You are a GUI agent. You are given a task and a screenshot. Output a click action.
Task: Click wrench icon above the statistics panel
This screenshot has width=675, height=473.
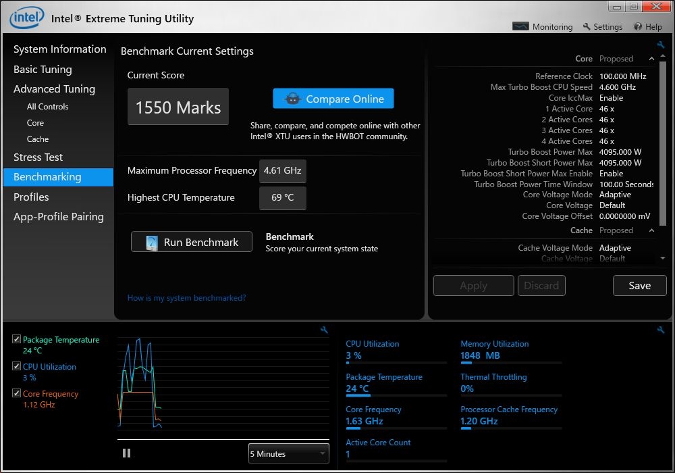[x=661, y=330]
